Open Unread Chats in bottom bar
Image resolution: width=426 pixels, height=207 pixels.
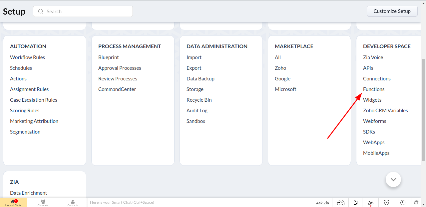pyautogui.click(x=13, y=203)
